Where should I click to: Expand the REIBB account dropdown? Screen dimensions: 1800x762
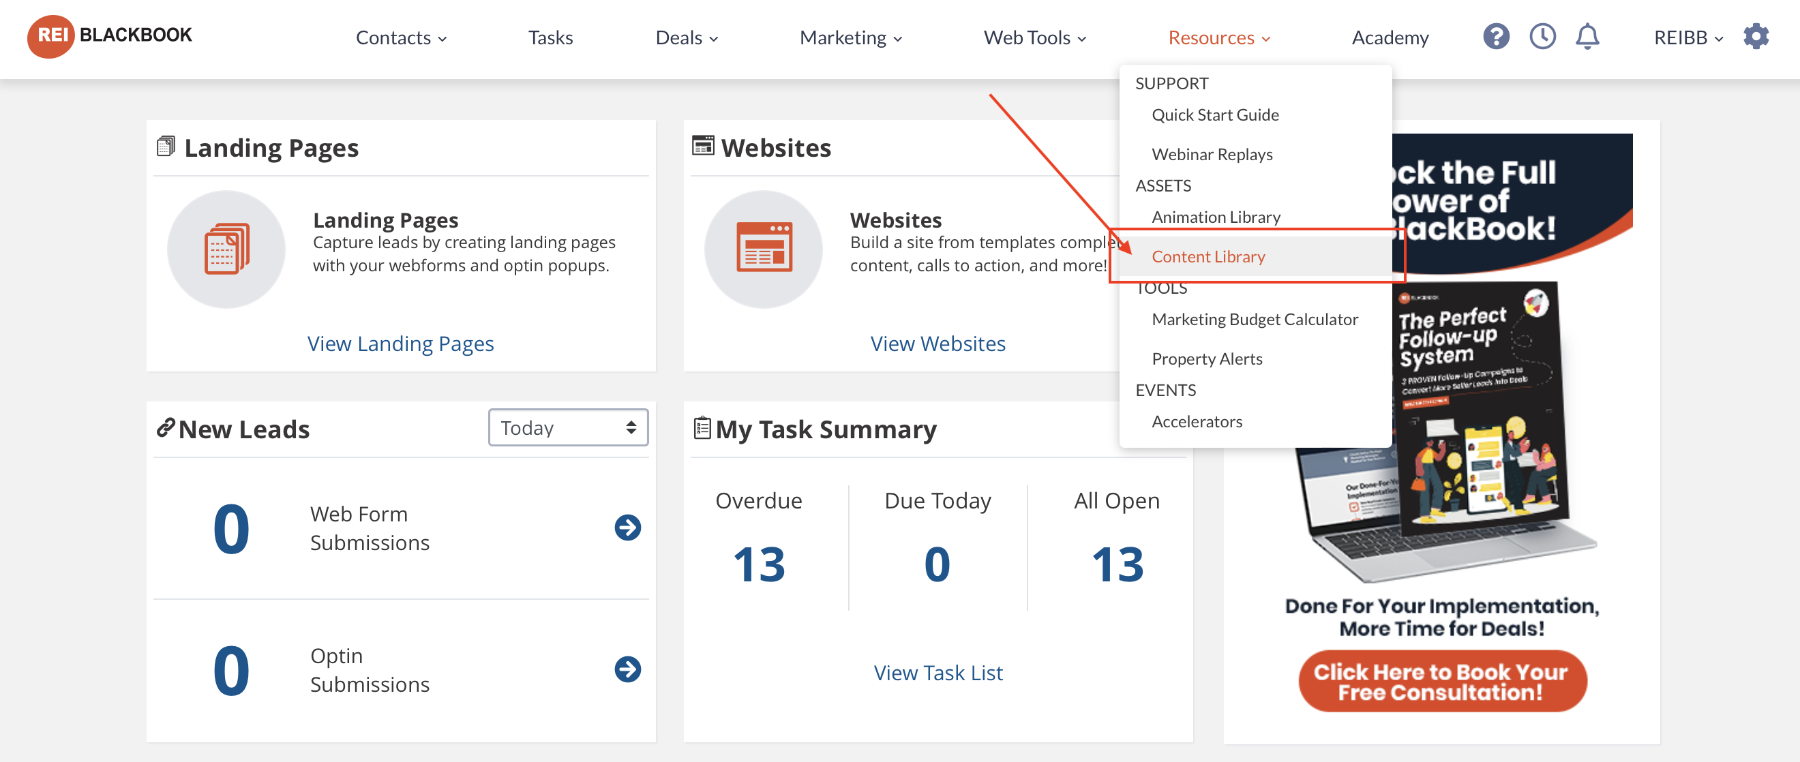coord(1687,37)
